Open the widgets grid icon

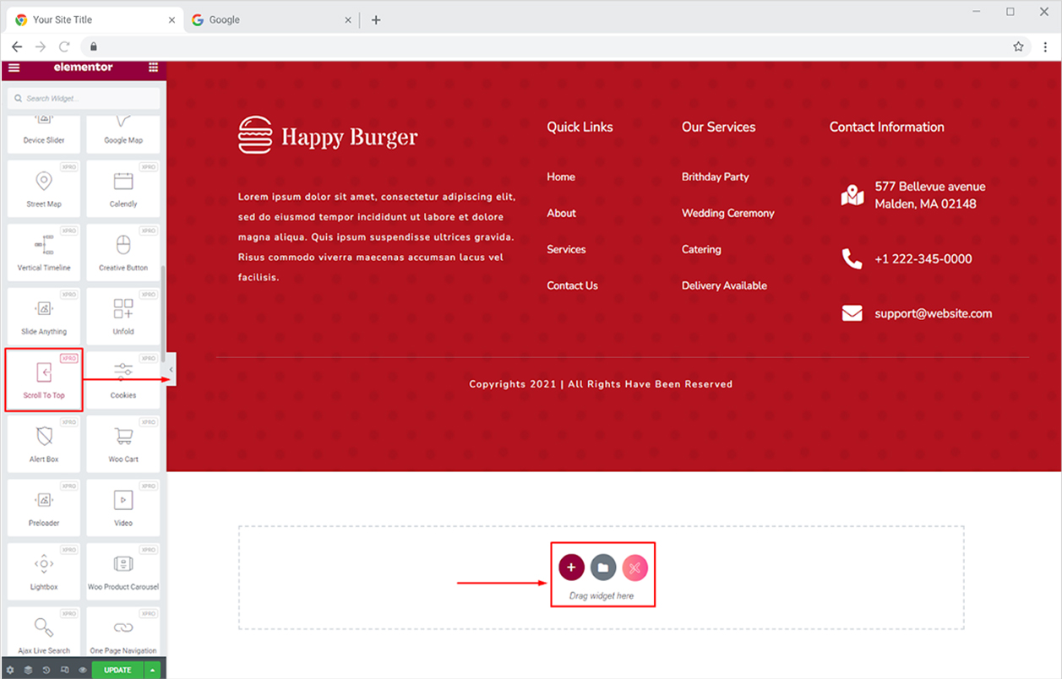(x=153, y=68)
